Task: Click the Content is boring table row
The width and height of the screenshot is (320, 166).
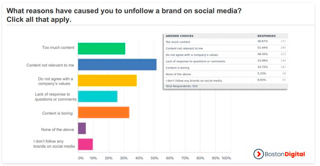Action: [x=226, y=67]
